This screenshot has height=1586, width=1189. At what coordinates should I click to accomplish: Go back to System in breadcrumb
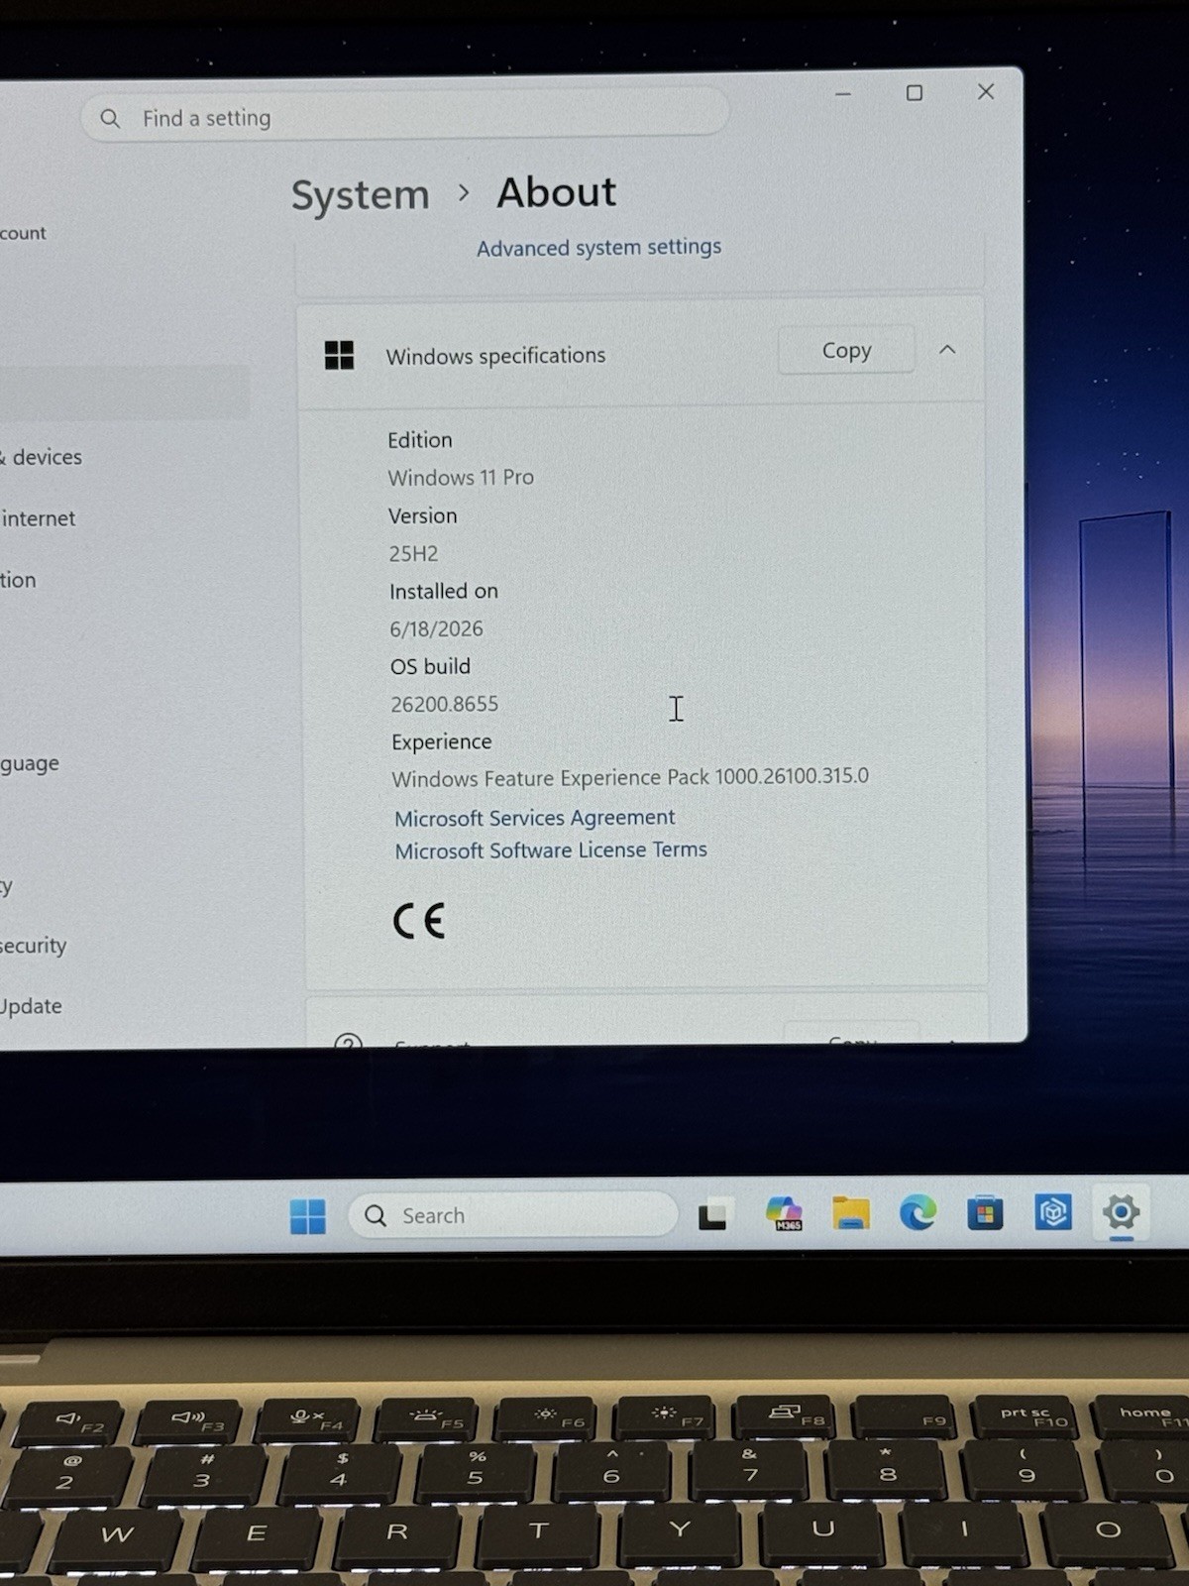point(360,196)
